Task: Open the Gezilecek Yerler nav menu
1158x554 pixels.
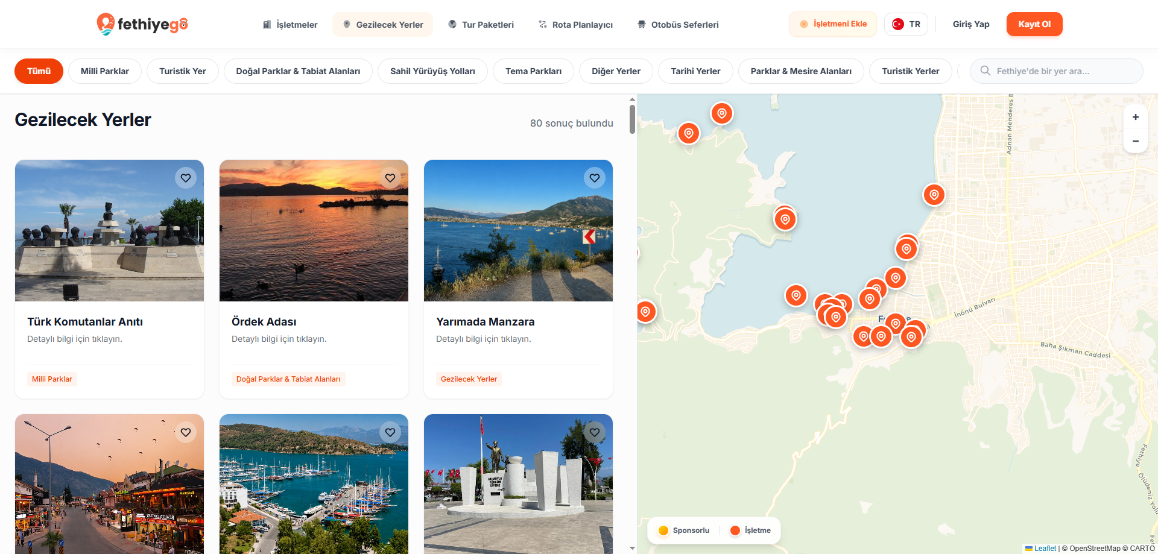Action: click(x=382, y=24)
